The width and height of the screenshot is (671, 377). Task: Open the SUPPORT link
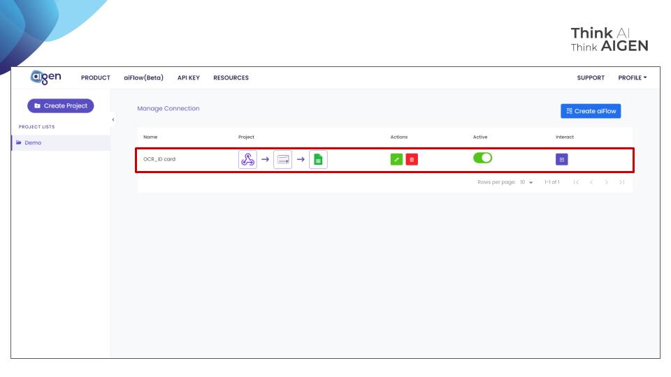tap(591, 77)
